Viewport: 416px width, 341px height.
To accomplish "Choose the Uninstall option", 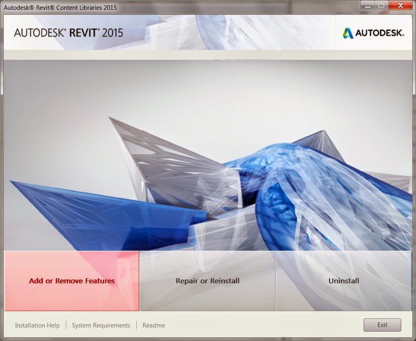I will coord(344,281).
